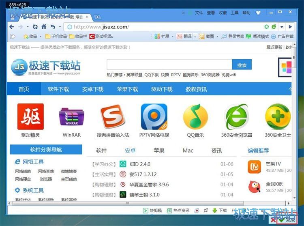Click into the site search field
Viewport: 304px width, 226px height.
(x=169, y=65)
